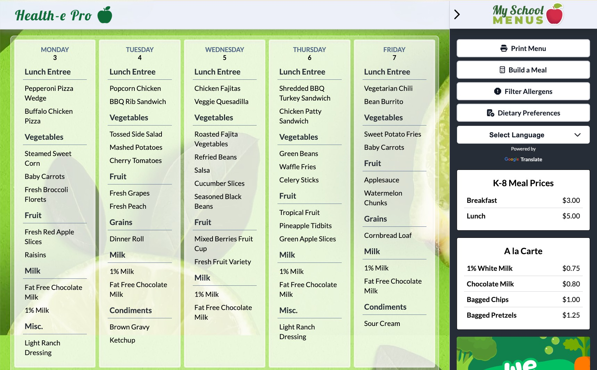
Task: Expand the language chevron on Select Language
Action: [x=578, y=135]
